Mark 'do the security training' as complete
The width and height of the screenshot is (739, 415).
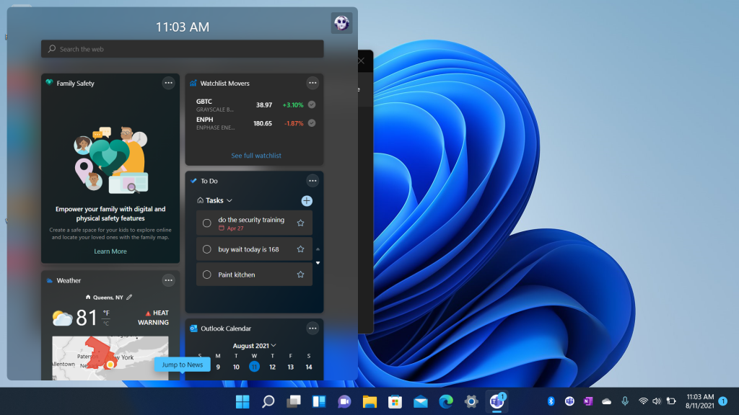click(207, 223)
